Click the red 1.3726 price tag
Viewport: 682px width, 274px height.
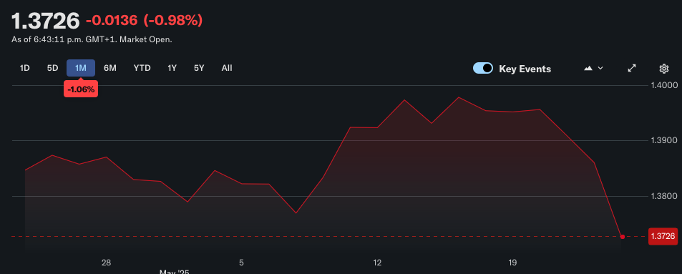pos(663,236)
